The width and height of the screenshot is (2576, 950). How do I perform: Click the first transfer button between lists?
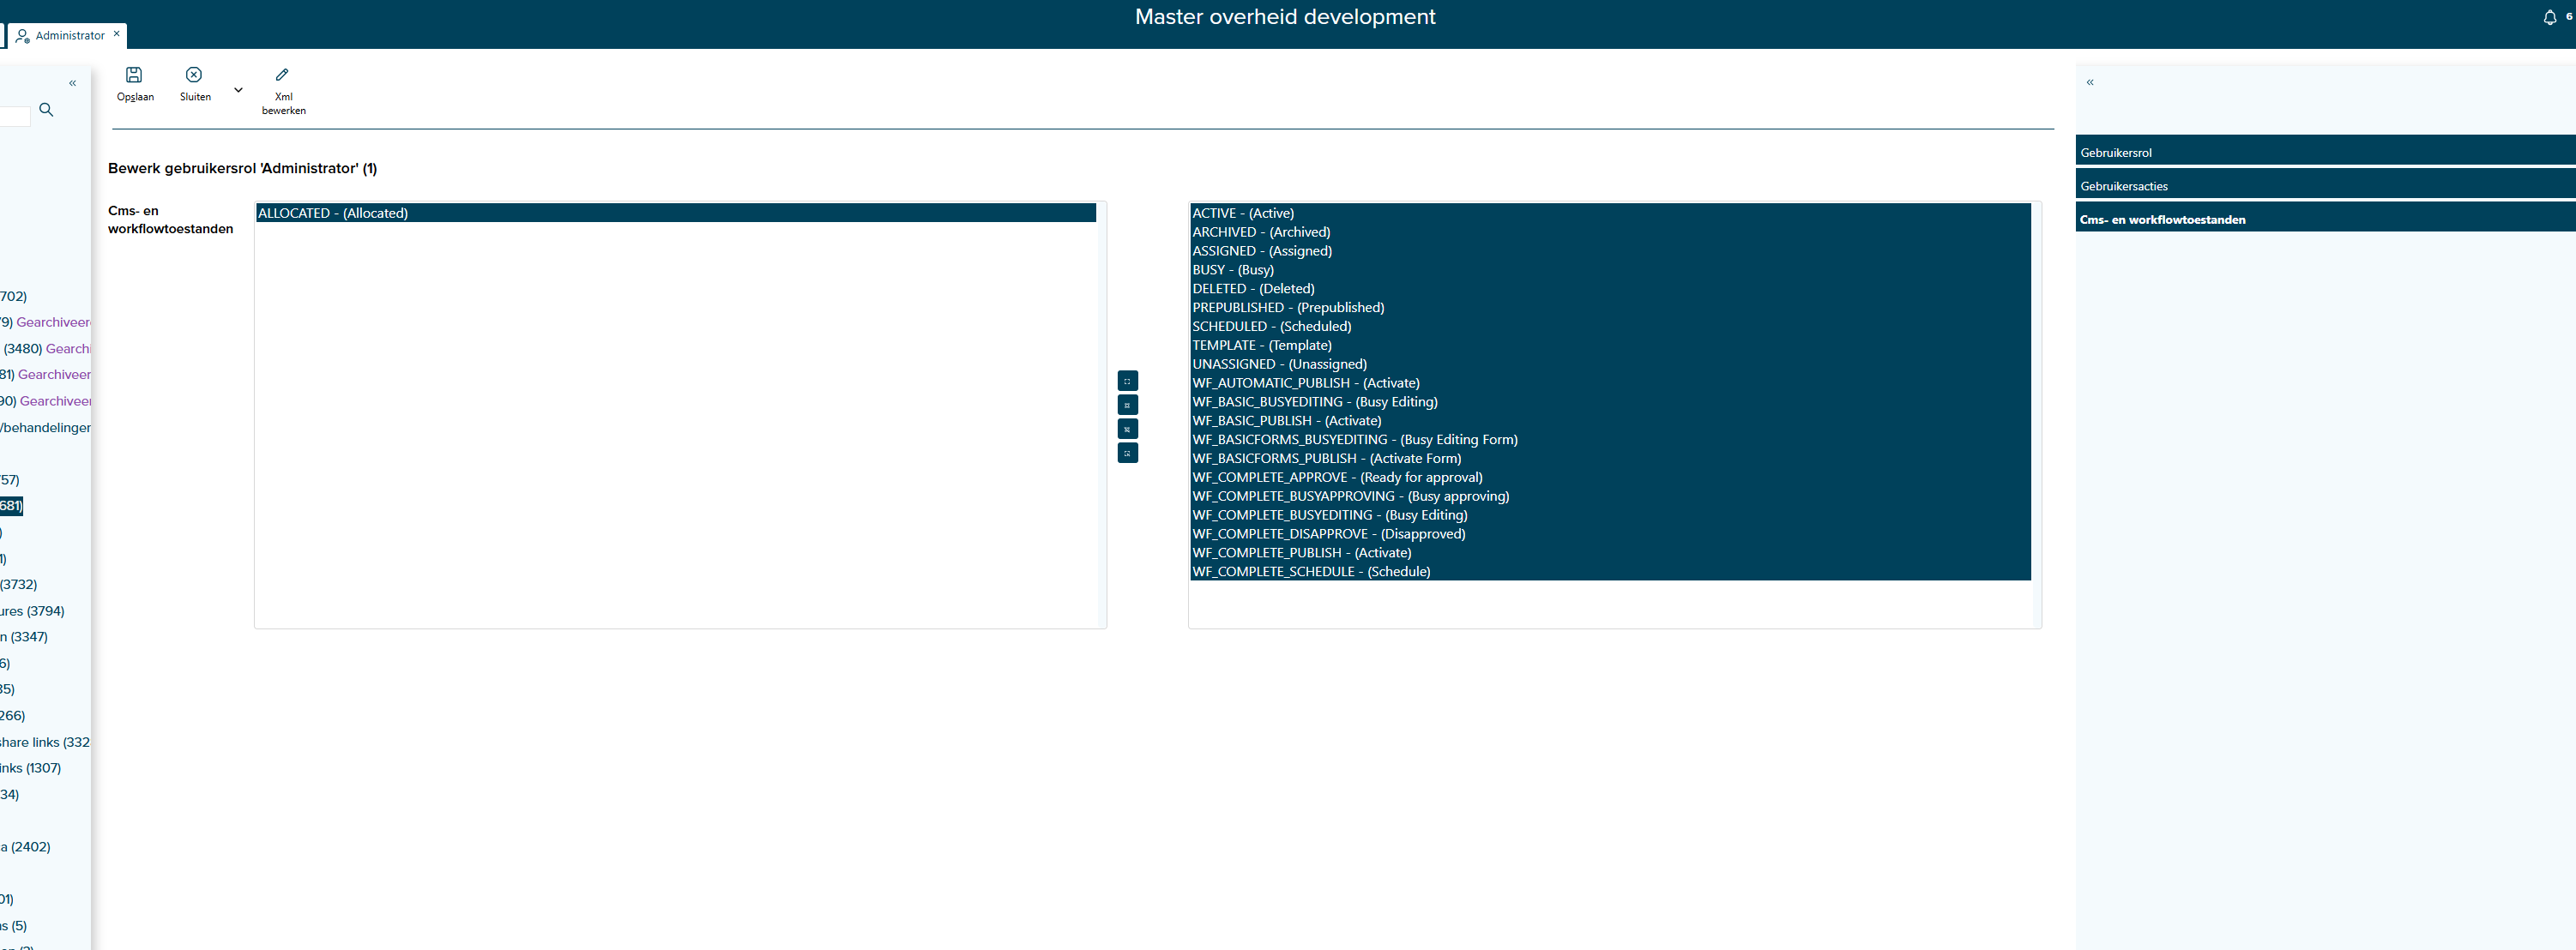point(1127,381)
